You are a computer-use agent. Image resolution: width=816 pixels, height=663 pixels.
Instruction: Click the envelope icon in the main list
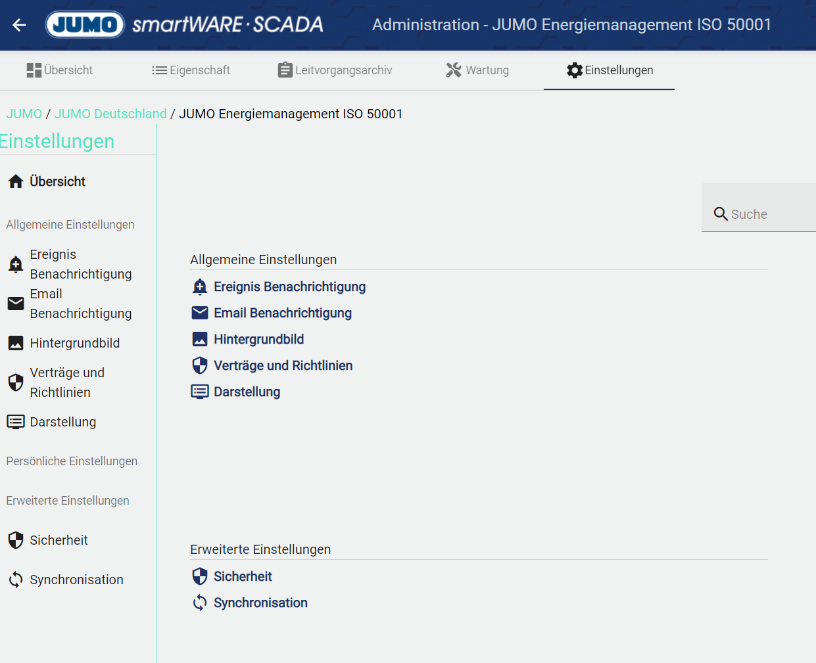pos(200,313)
